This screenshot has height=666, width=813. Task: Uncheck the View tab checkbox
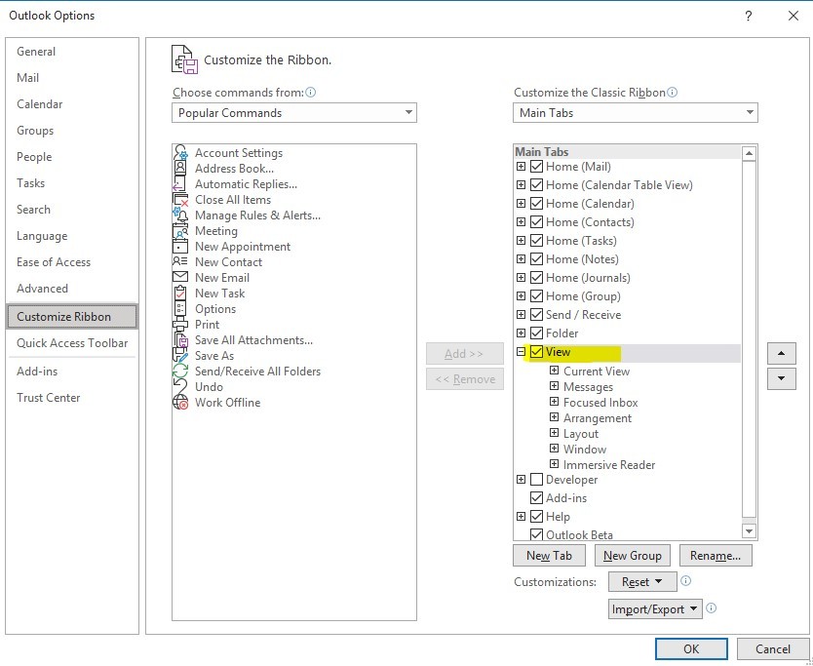537,352
